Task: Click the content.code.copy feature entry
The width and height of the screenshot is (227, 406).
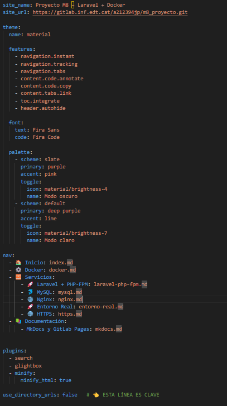Action: 46,86
